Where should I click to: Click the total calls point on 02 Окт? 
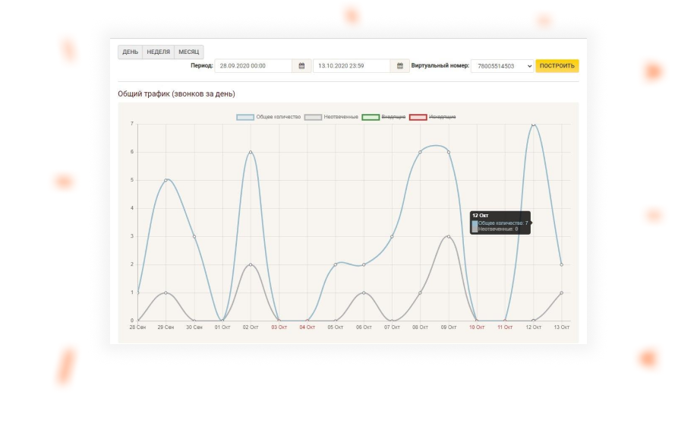point(251,152)
